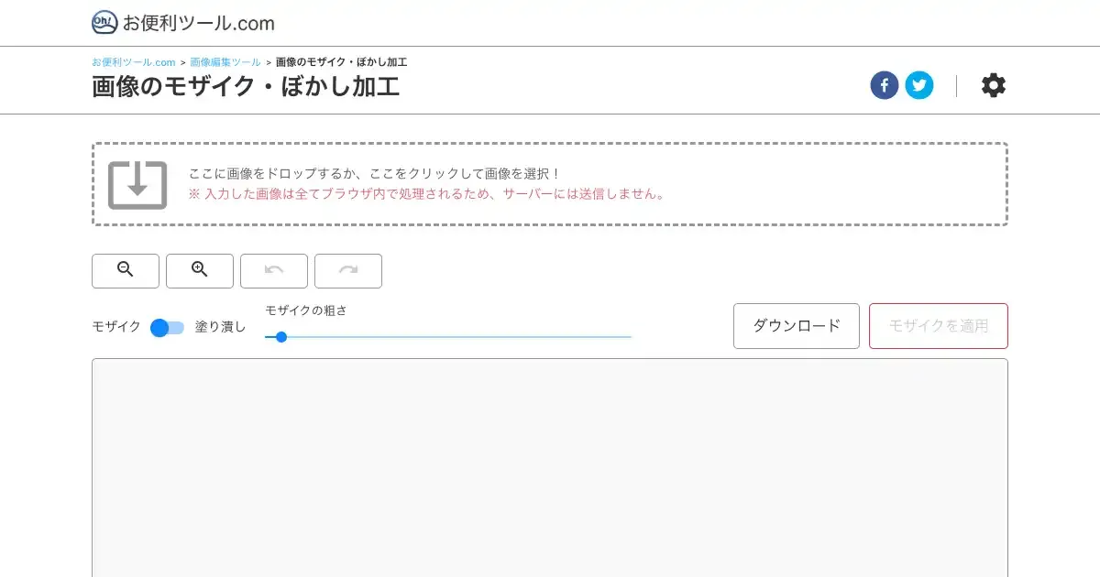The width and height of the screenshot is (1100, 577).
Task: Click the image import arrow icon
Action: 137,184
